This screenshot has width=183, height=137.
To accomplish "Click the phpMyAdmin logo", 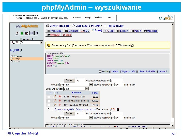I will pyautogui.click(x=27, y=26).
